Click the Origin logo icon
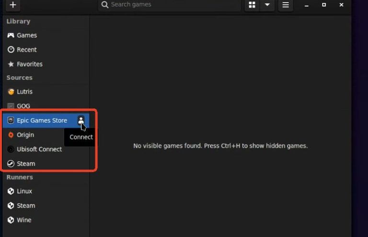The image size is (368, 237). (x=11, y=135)
